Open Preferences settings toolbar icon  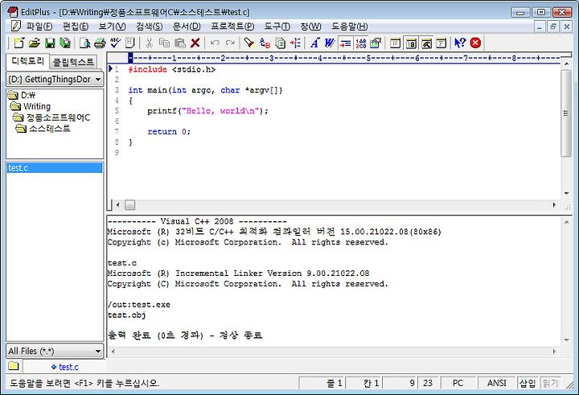[x=376, y=43]
